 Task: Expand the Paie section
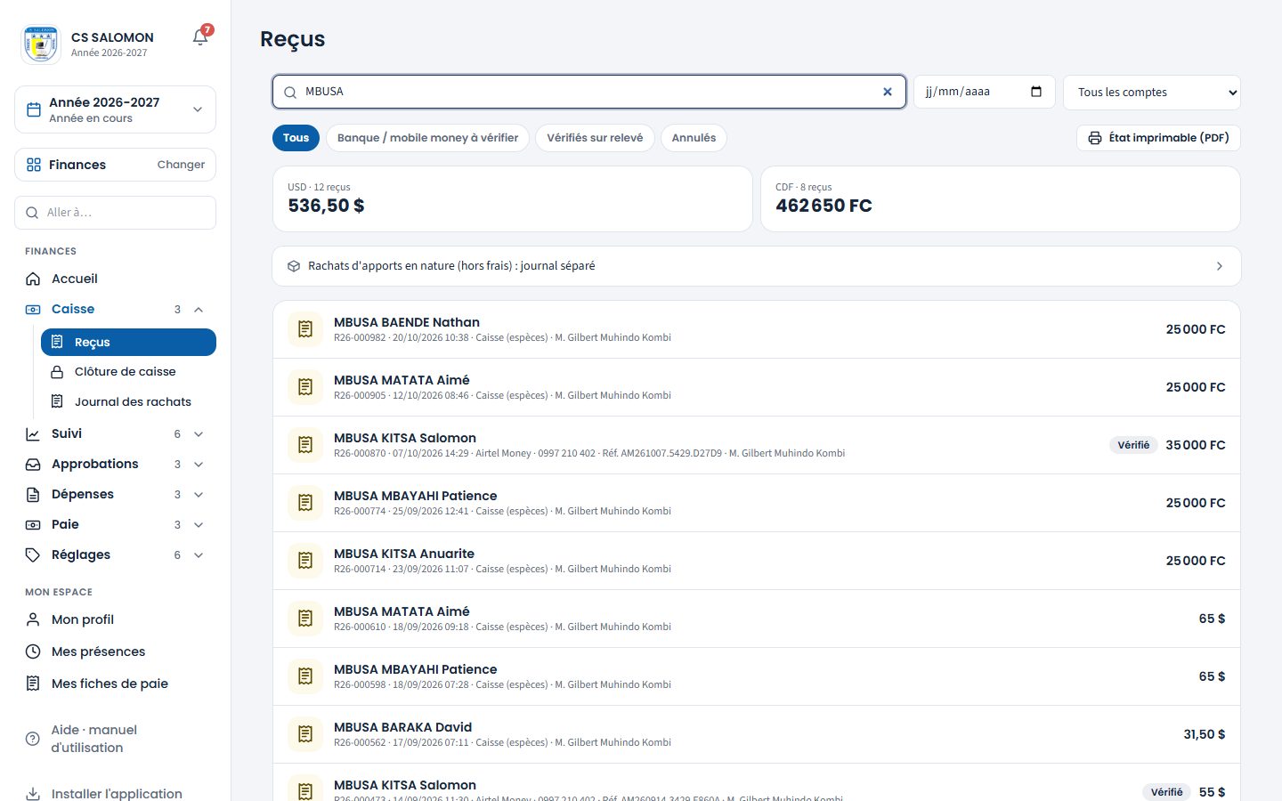click(115, 525)
